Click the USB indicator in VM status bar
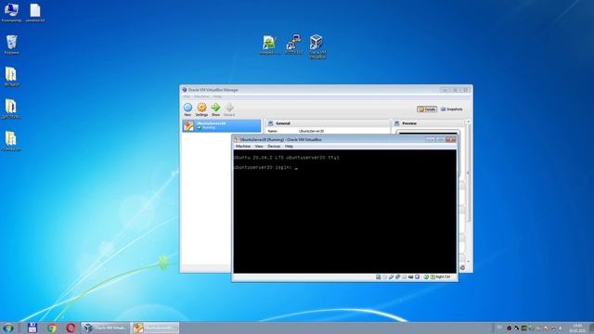The height and width of the screenshot is (334, 594). [391, 277]
